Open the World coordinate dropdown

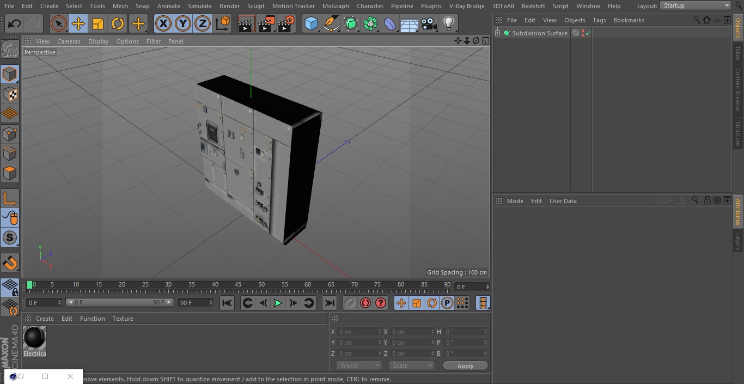(x=358, y=365)
